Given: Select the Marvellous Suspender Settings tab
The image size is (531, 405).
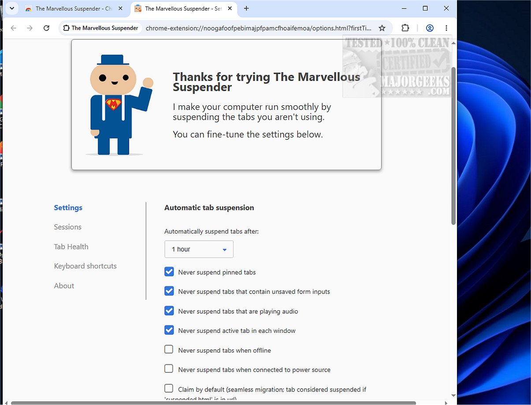Looking at the screenshot, I should click(x=183, y=8).
